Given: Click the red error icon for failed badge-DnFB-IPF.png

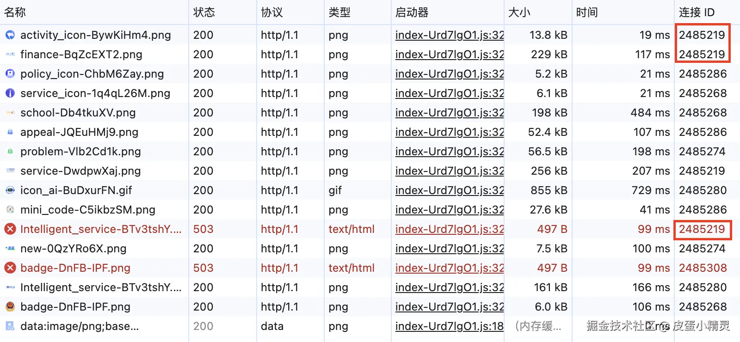Looking at the screenshot, I should [10, 268].
